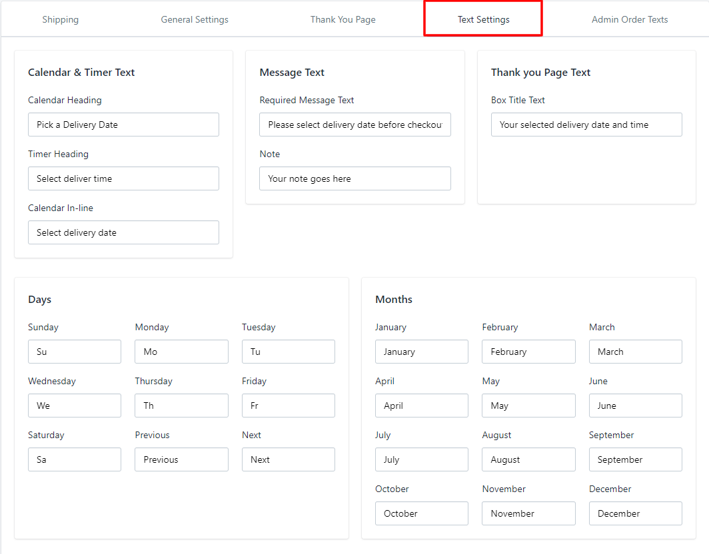This screenshot has width=709, height=554.
Task: Focus the March month field
Action: tap(635, 352)
